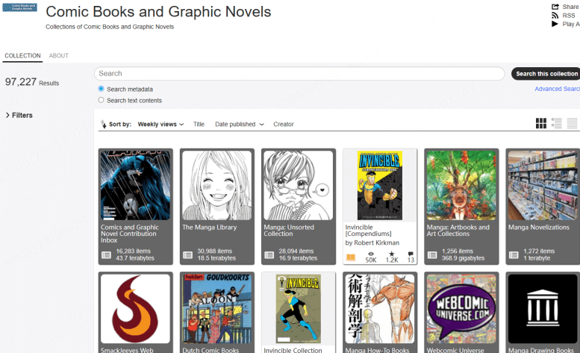Click collection list icon on Artbooks card
The height and width of the screenshot is (353, 580).
432,254
